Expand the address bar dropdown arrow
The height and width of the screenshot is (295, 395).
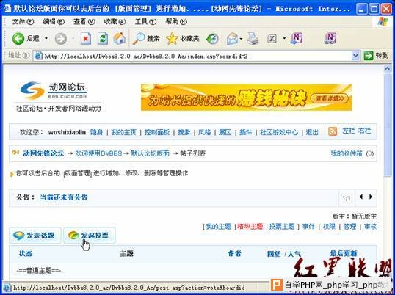point(355,56)
